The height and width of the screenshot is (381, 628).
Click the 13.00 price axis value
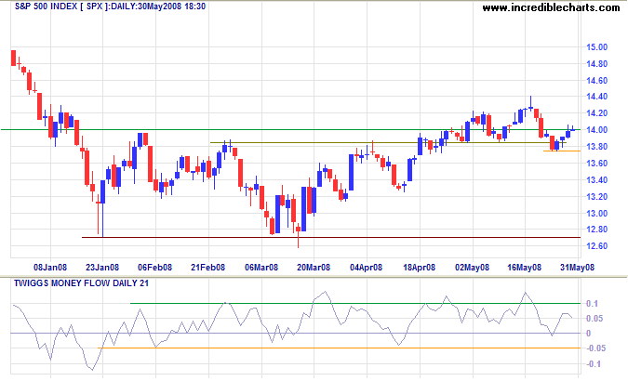pos(596,214)
